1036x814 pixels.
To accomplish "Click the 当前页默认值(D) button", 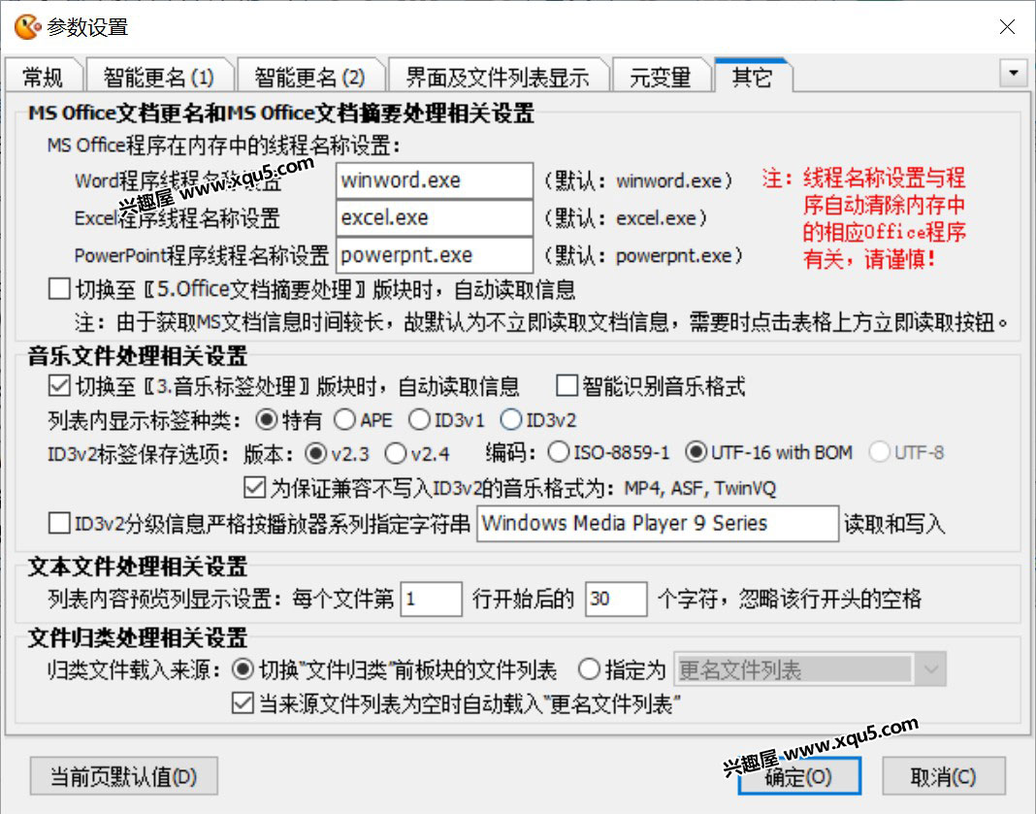I will pos(123,776).
